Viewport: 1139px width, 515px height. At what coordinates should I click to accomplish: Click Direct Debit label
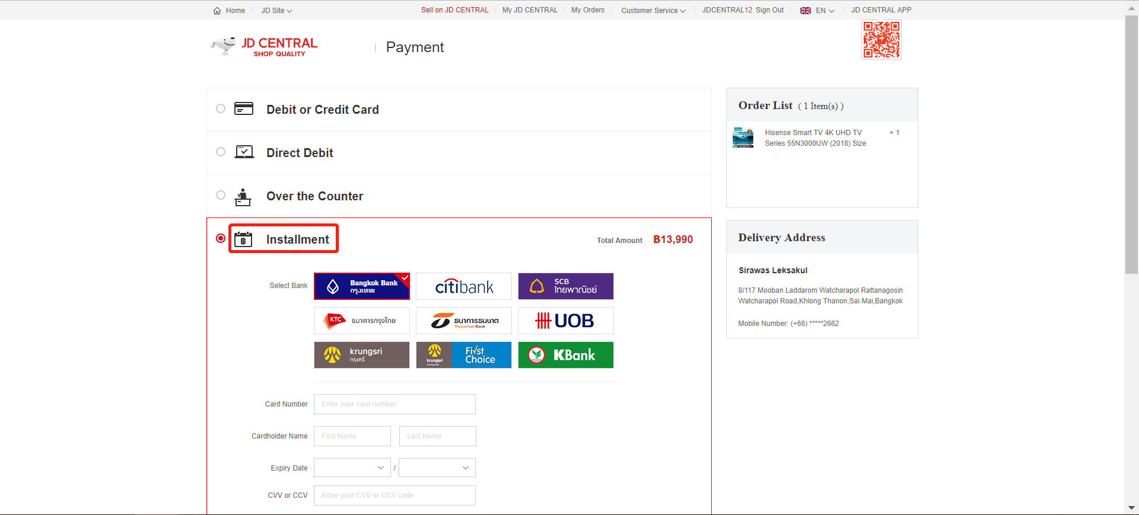[x=300, y=153]
